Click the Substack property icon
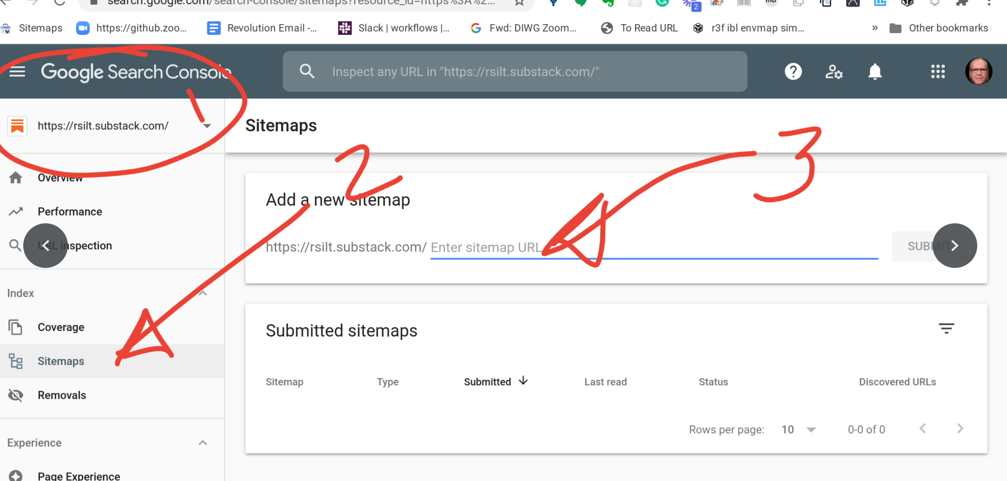 click(x=17, y=126)
